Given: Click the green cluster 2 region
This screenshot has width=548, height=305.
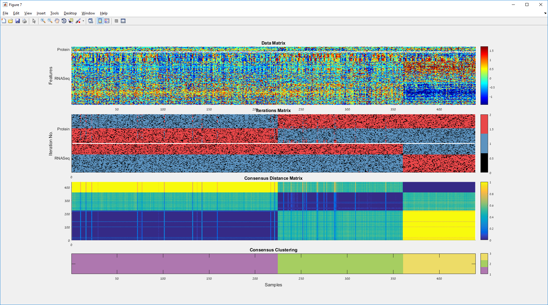Looking at the screenshot, I should [x=340, y=264].
